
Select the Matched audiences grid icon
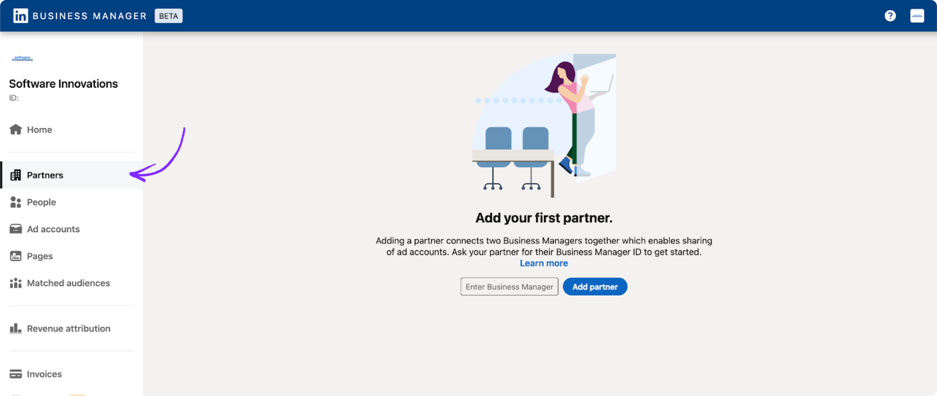point(16,283)
